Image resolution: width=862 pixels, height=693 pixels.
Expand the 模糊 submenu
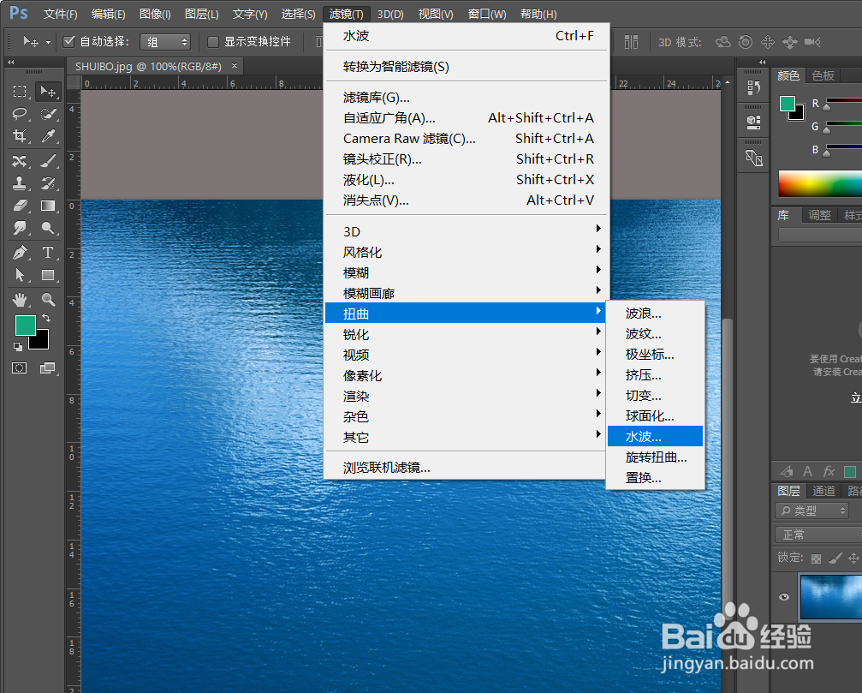tap(466, 272)
